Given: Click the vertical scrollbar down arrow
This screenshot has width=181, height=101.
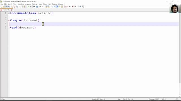Looking at the screenshot, I should click(x=180, y=96).
